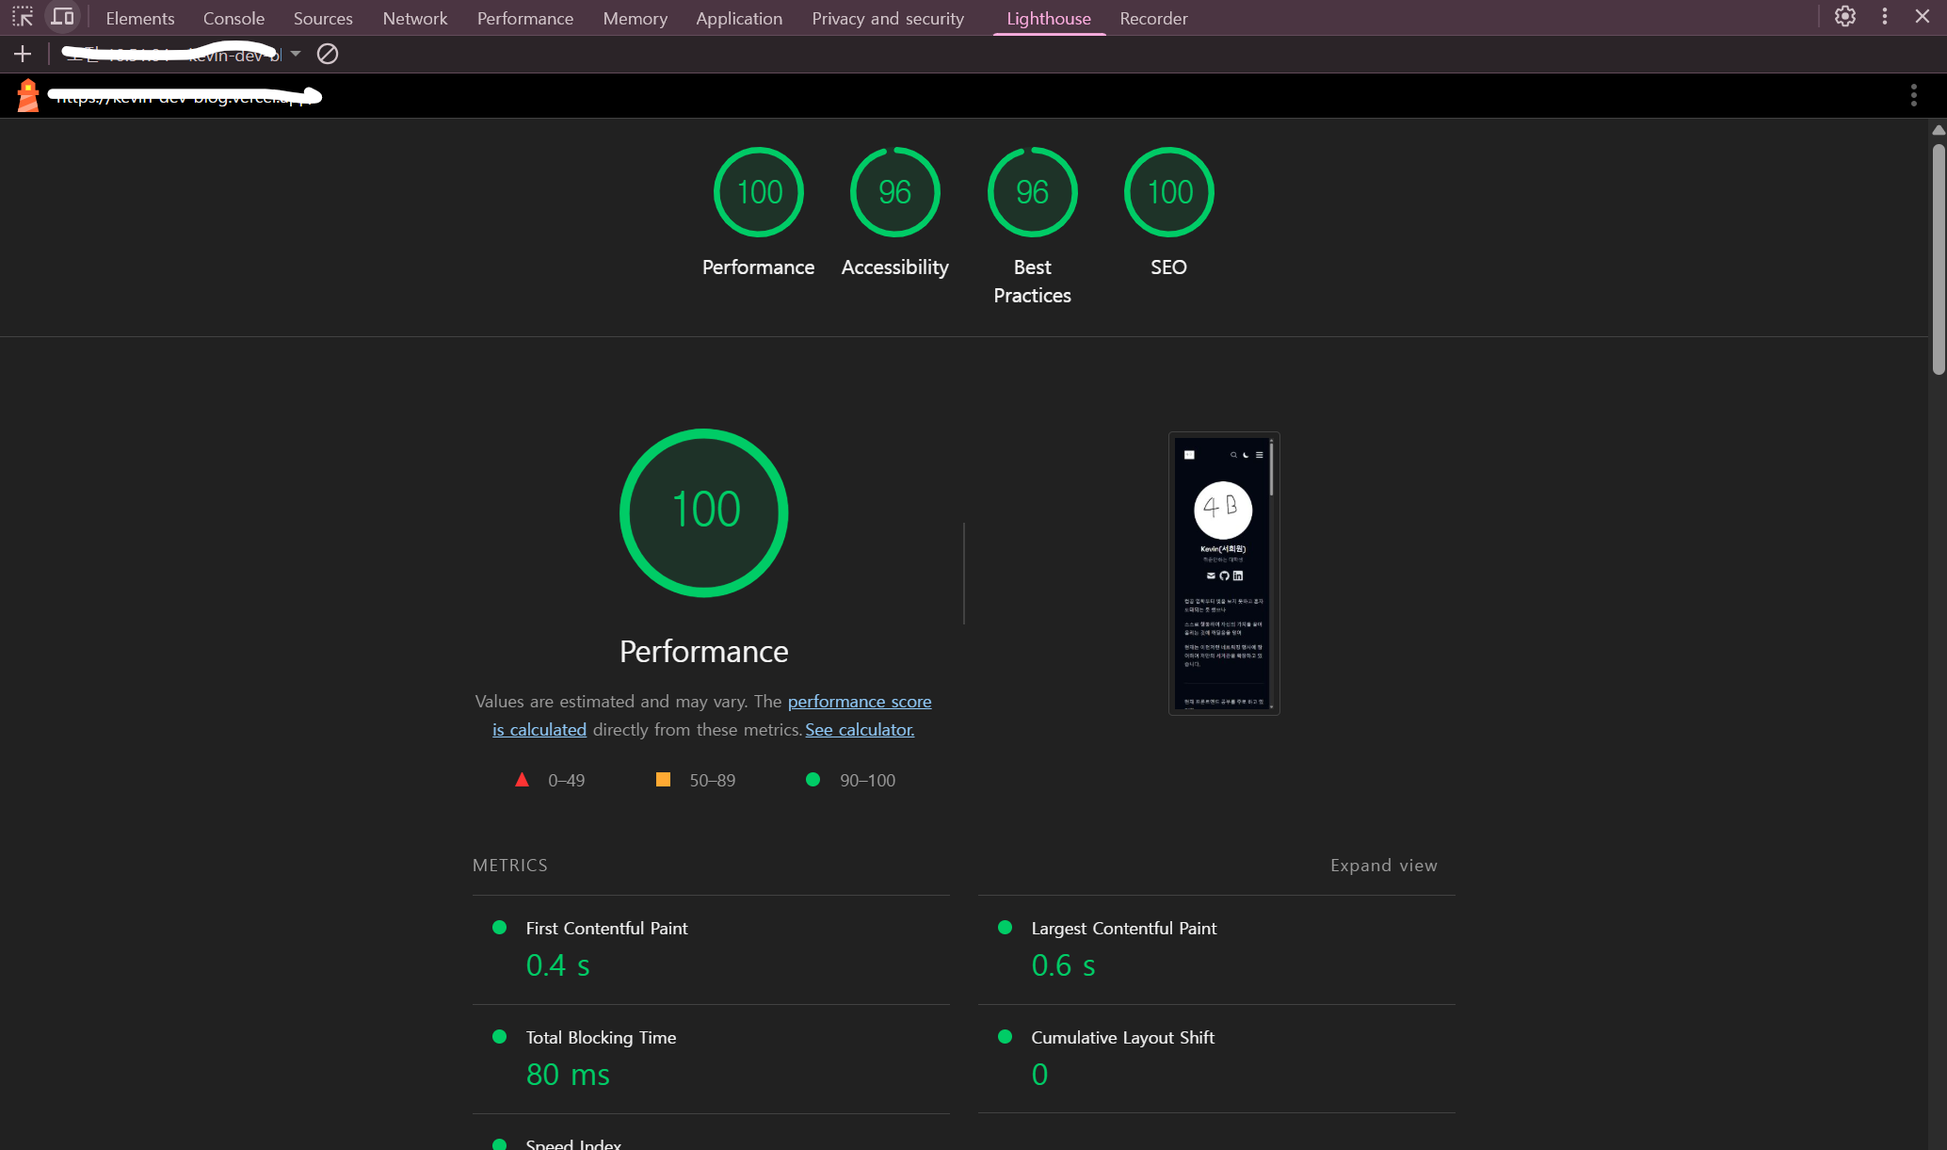Open the Recorder tab
This screenshot has width=1947, height=1150.
[x=1152, y=19]
